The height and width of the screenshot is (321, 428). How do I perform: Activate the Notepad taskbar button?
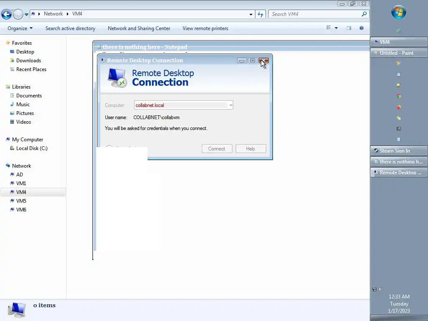(x=399, y=162)
